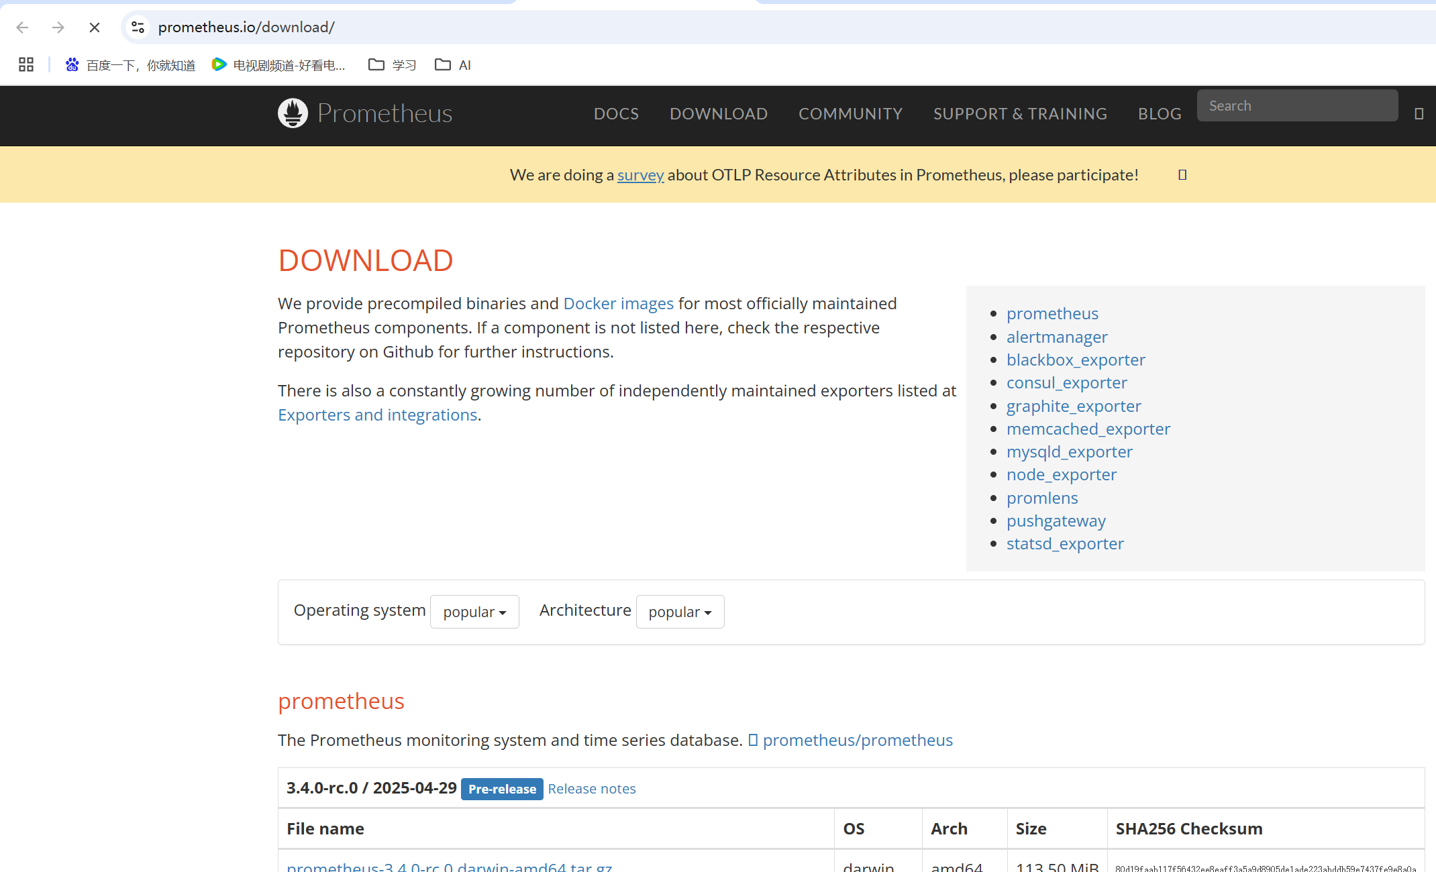Jump to blackbox_exporter section
Viewport: 1436px width, 872px height.
[x=1076, y=360]
